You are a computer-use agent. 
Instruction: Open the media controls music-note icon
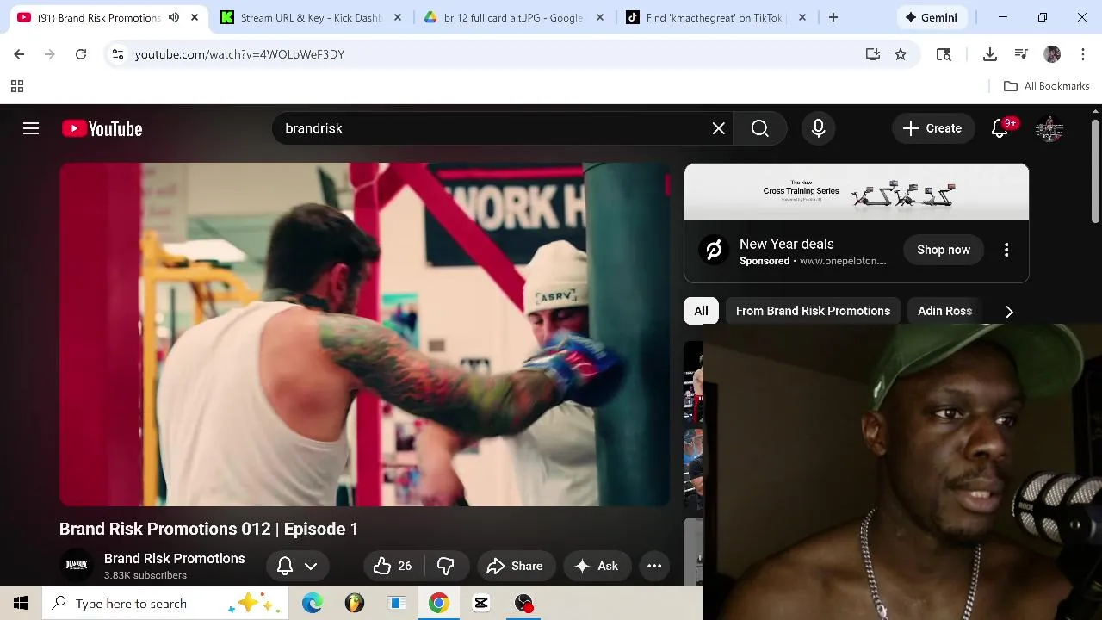pyautogui.click(x=1021, y=54)
